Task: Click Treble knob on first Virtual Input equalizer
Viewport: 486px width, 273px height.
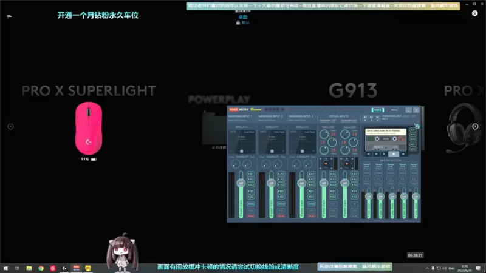Action: coord(324,134)
